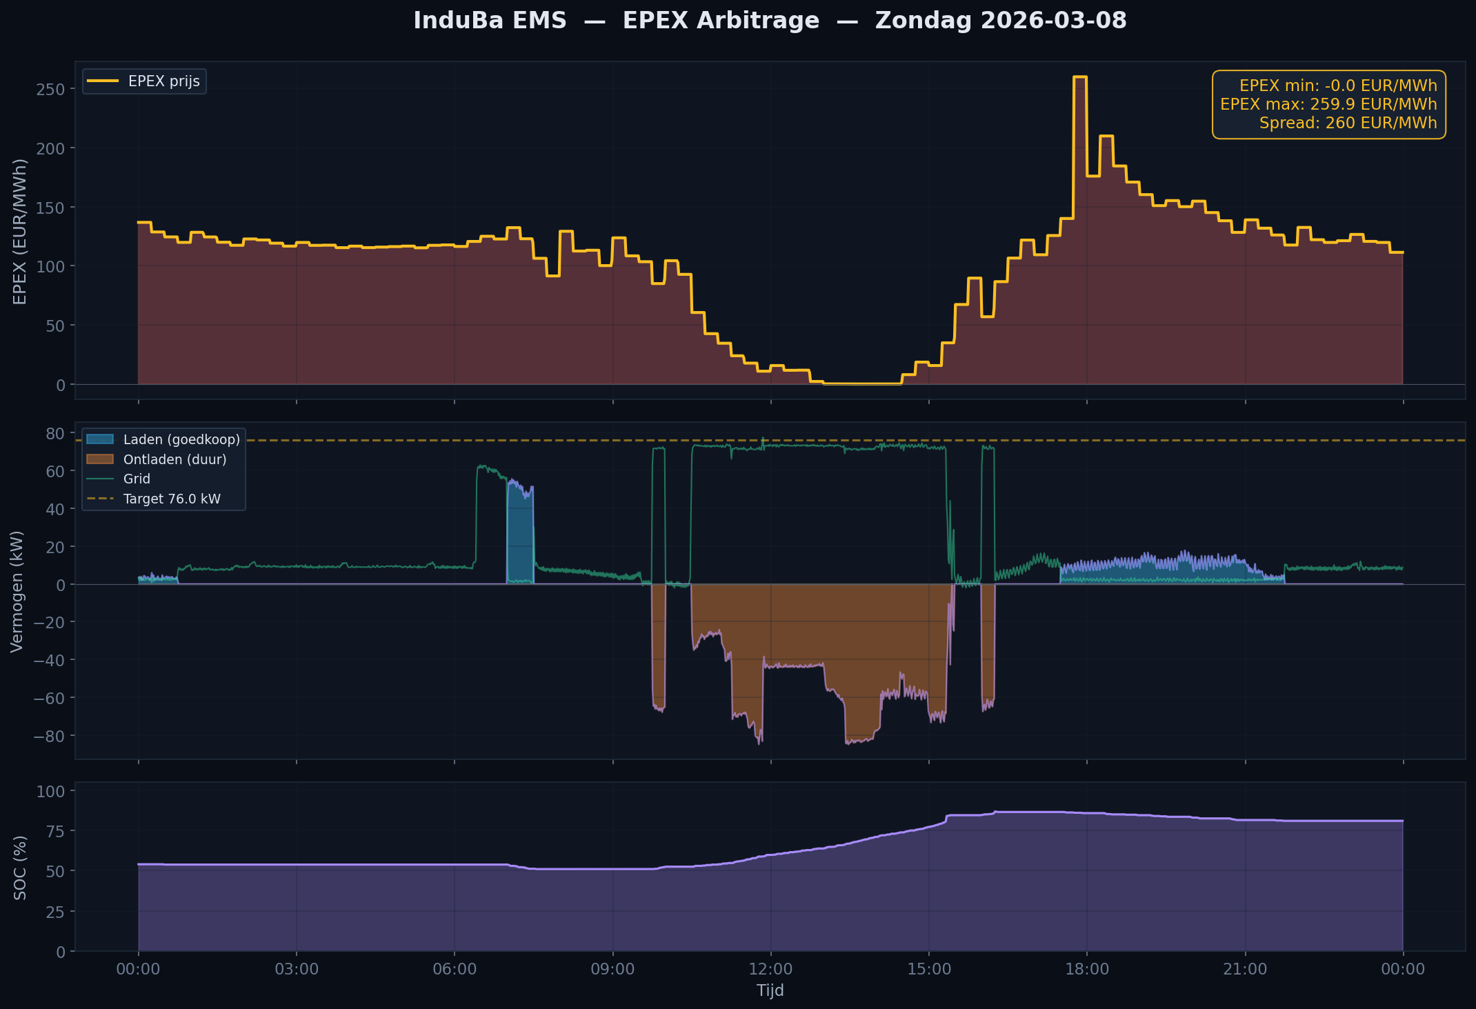Click the Tijd x-axis title
Viewport: 1476px width, 1009px height.
770,990
